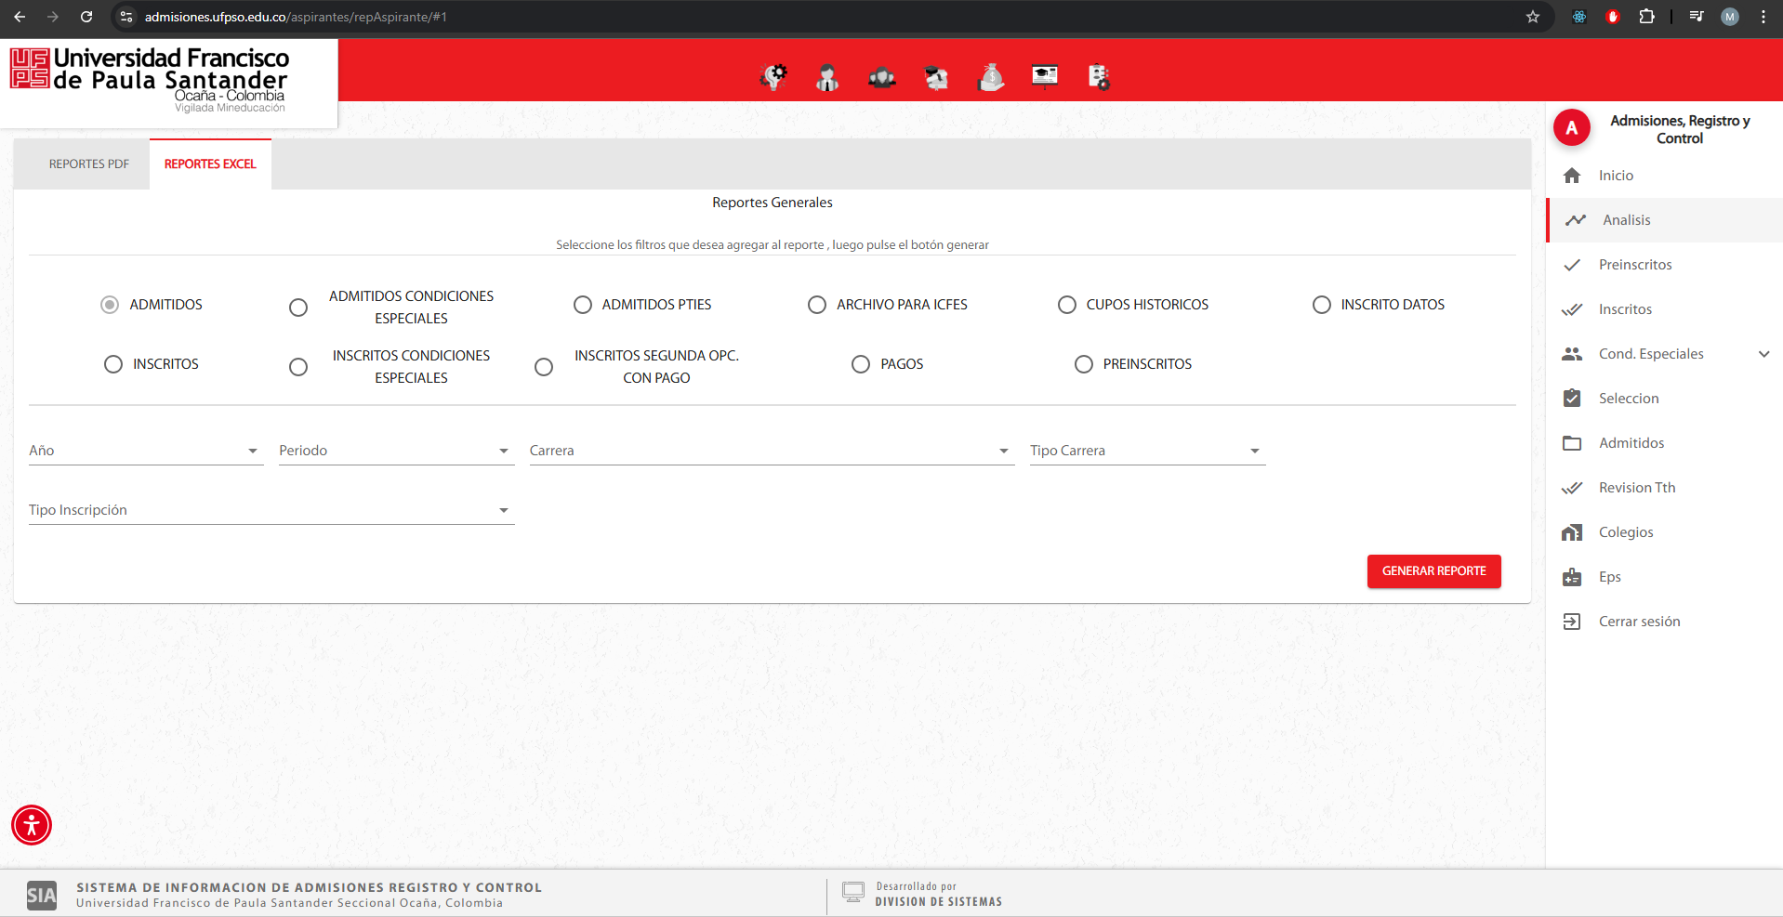Open the accessibility widget icon

(32, 825)
